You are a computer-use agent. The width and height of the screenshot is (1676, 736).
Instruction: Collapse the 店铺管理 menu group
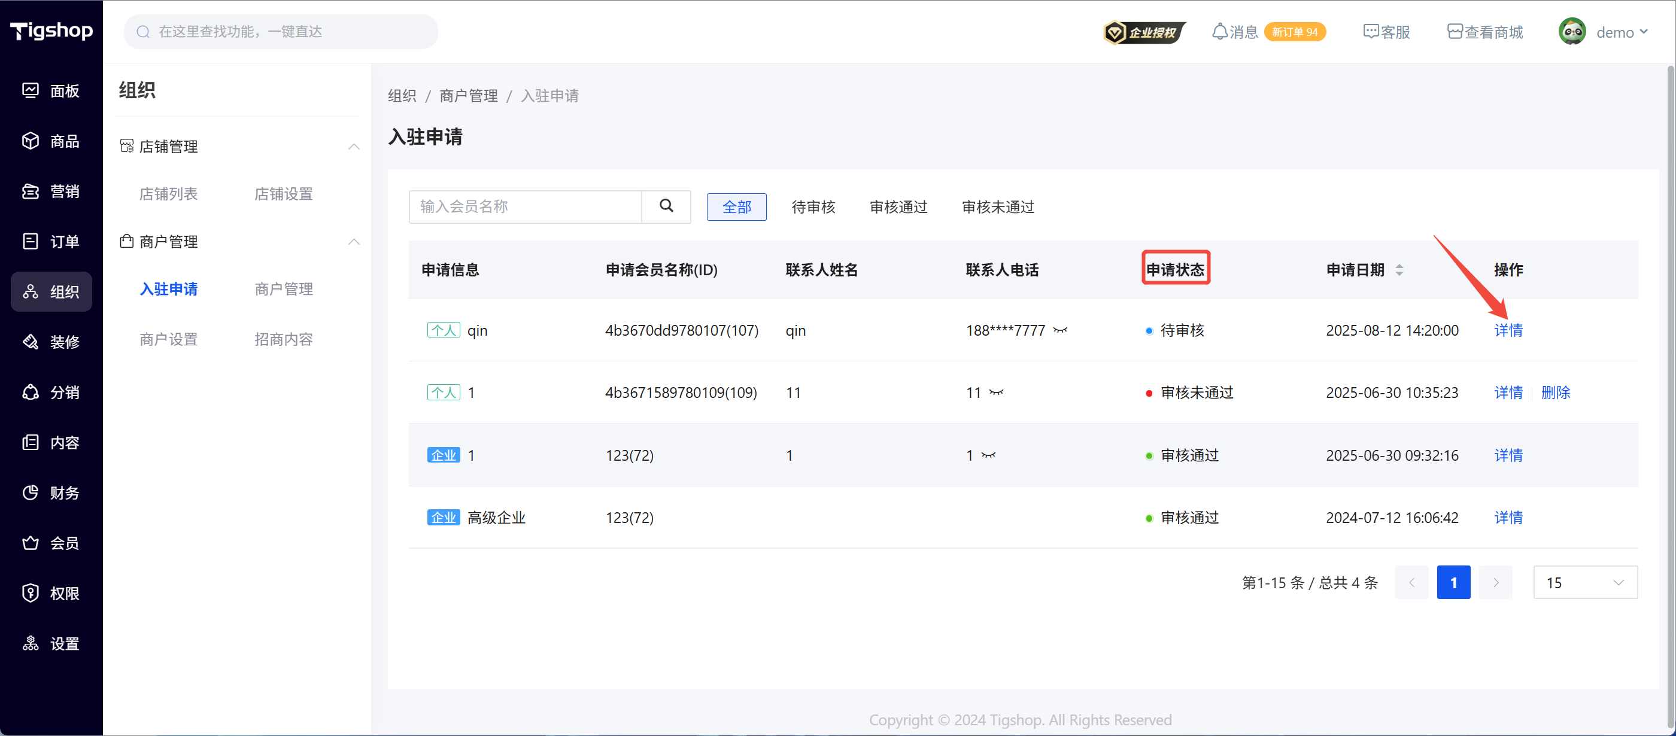[353, 147]
